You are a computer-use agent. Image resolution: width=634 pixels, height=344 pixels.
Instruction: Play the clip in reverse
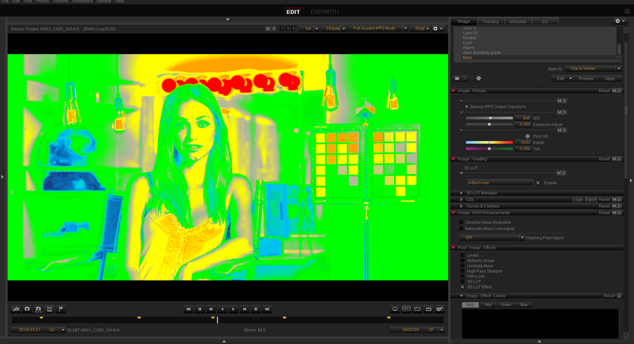coord(222,309)
